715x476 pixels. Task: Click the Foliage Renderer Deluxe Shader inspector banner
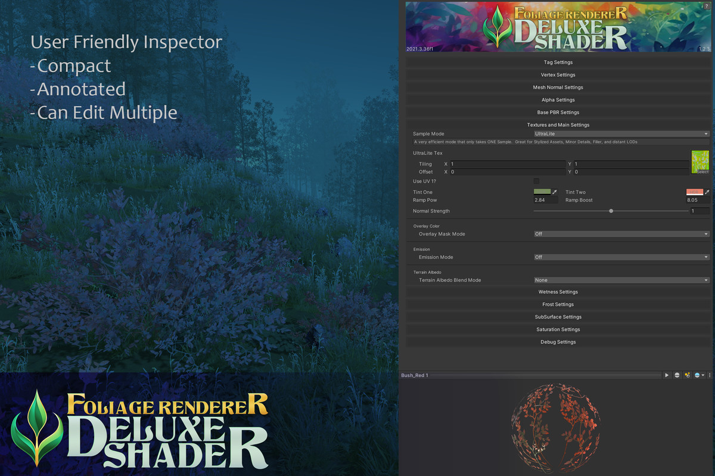(x=558, y=27)
